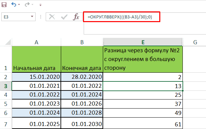Select row 6 header
The width and height of the screenshot is (206, 129).
[x=6, y=113]
